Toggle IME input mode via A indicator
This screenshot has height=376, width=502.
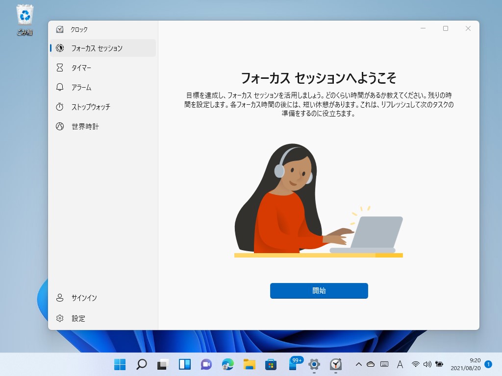(x=400, y=365)
